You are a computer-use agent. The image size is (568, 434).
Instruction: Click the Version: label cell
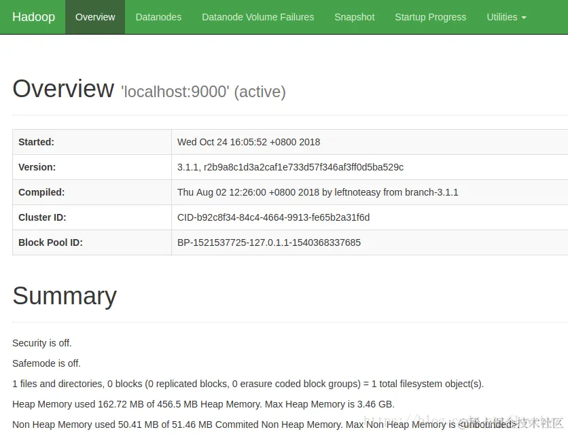[92, 167]
